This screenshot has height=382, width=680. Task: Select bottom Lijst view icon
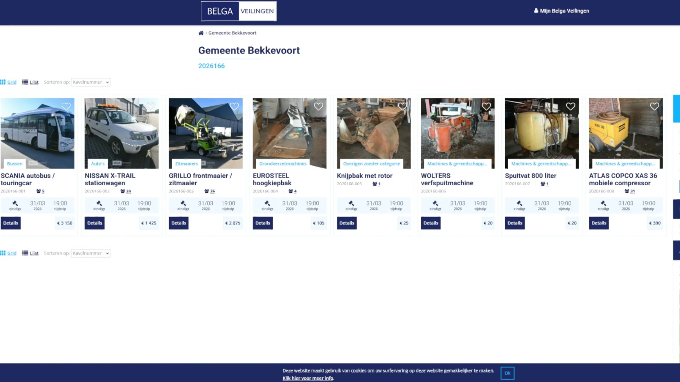click(25, 253)
